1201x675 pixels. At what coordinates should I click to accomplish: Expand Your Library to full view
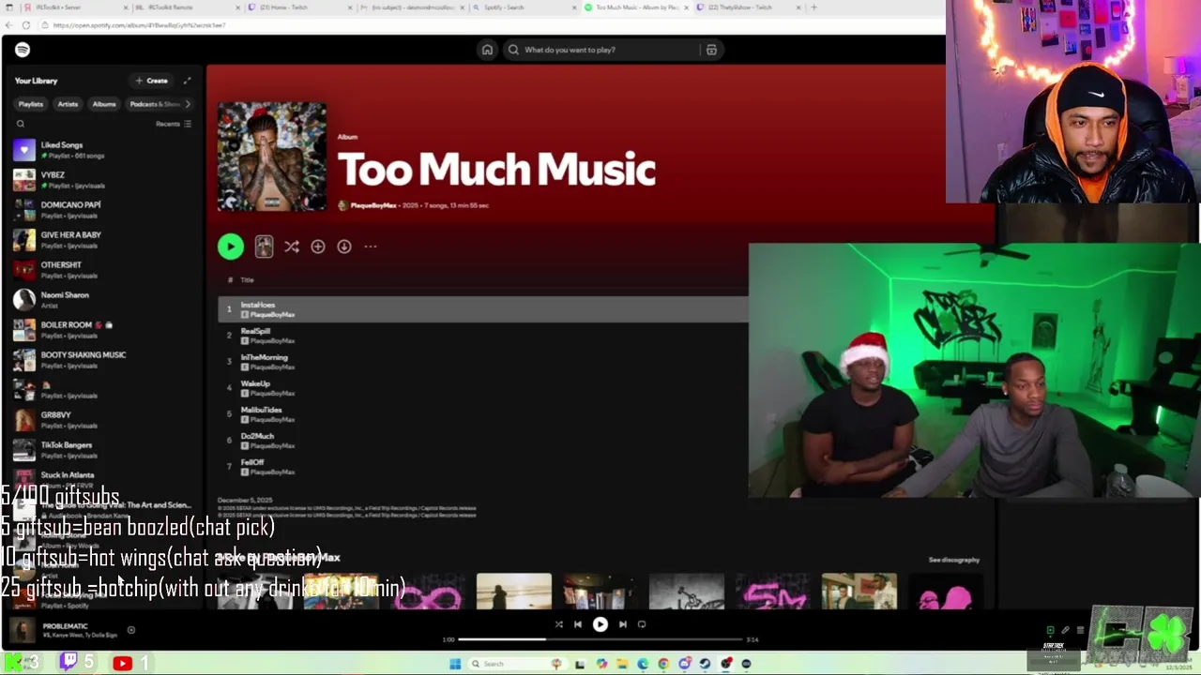(x=187, y=81)
